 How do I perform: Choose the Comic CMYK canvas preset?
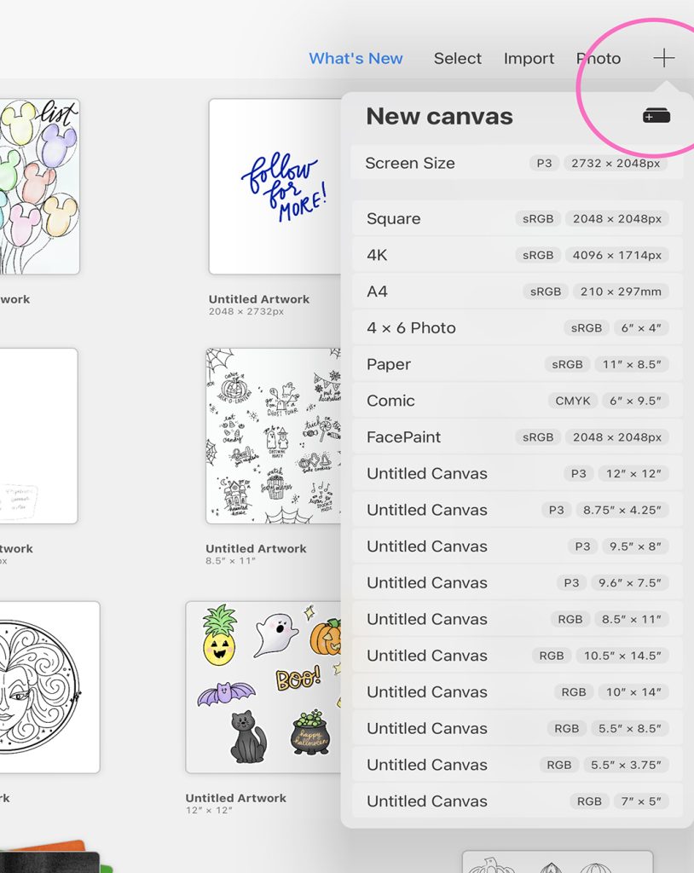click(517, 401)
